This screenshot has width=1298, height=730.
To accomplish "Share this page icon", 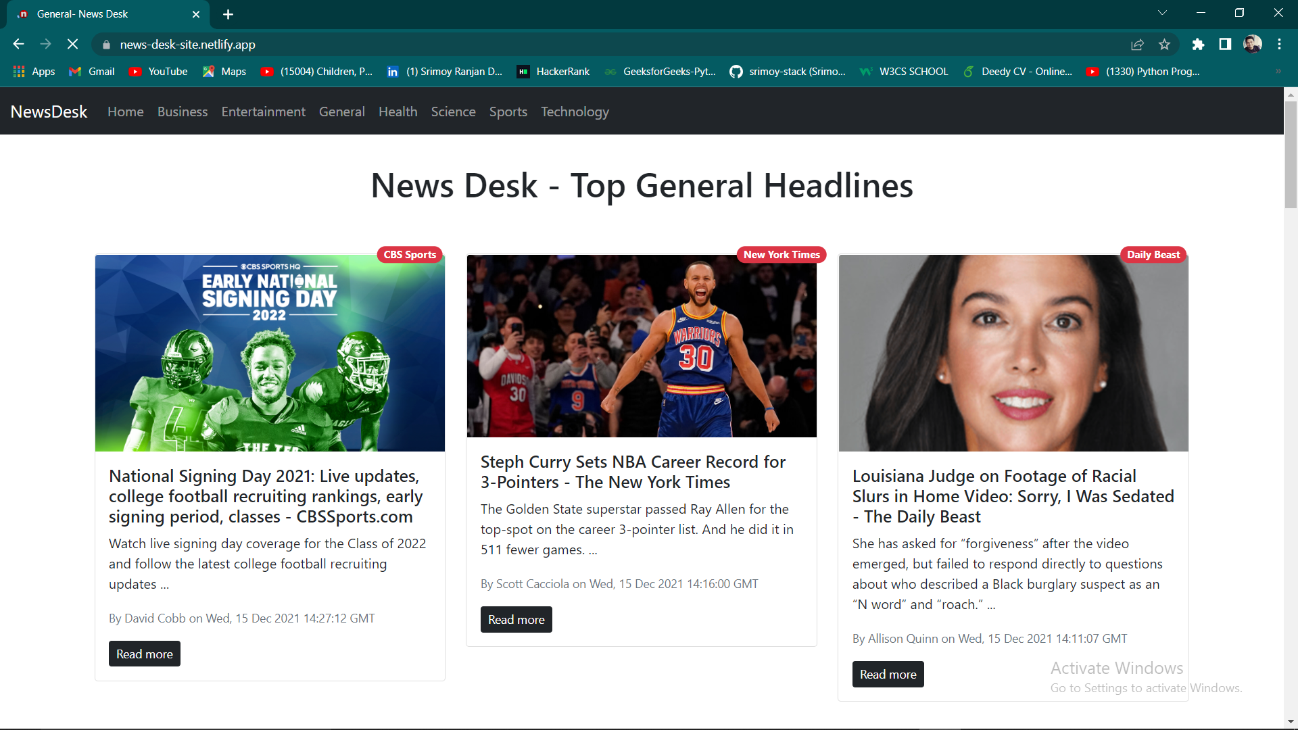I will 1137,45.
